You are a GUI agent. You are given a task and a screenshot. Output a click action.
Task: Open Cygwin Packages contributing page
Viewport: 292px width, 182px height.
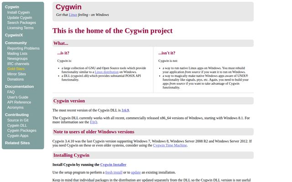[x=22, y=131]
